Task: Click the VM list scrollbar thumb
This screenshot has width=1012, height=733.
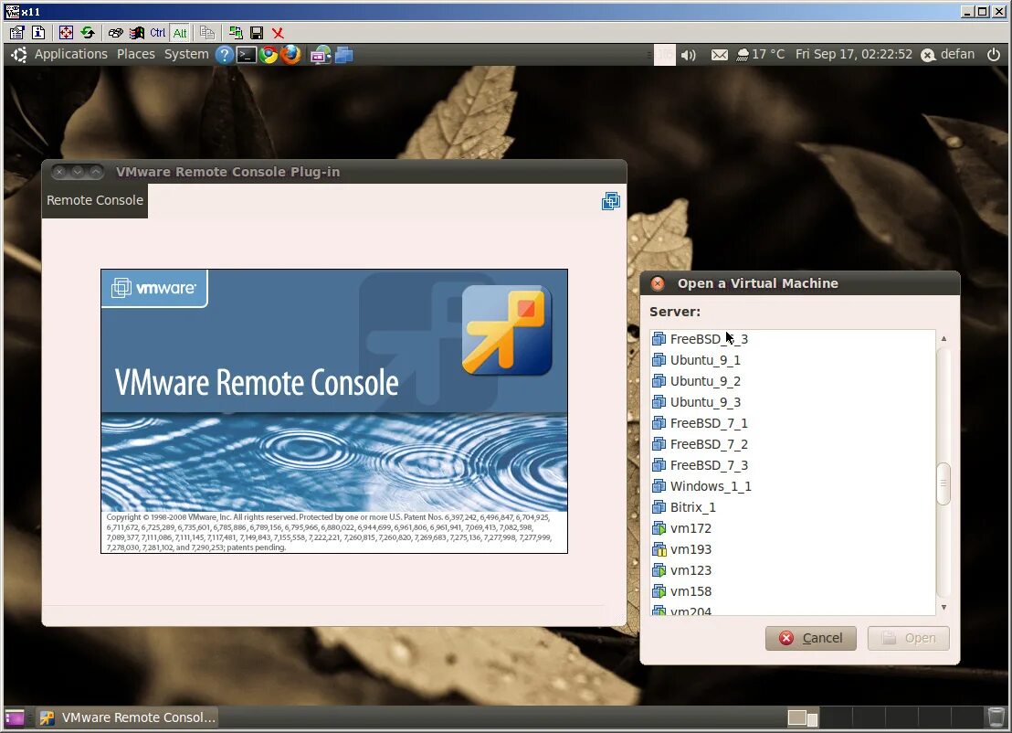Action: (x=943, y=483)
